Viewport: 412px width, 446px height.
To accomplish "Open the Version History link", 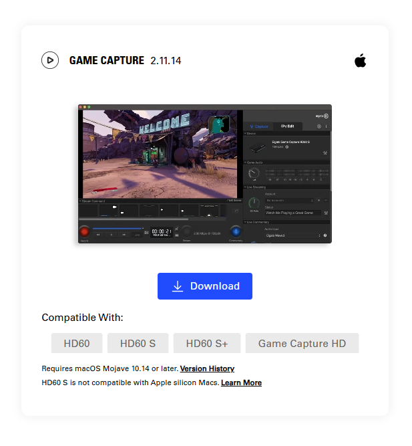I will (x=207, y=368).
